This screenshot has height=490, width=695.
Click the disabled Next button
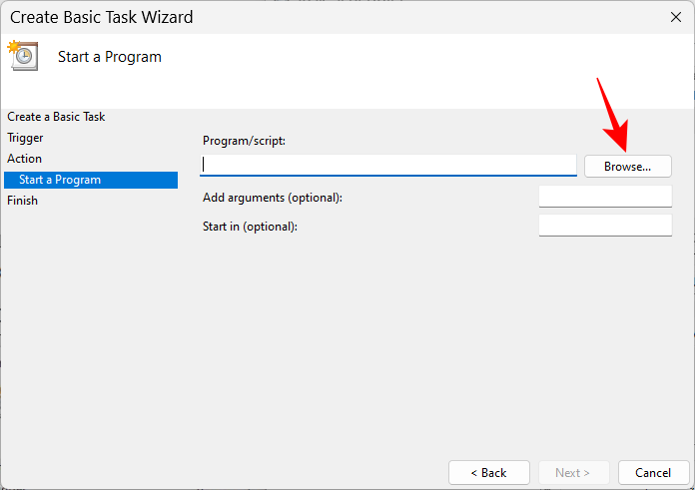pyautogui.click(x=573, y=473)
